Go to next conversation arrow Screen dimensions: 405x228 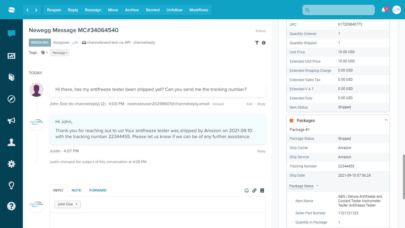click(x=36, y=10)
